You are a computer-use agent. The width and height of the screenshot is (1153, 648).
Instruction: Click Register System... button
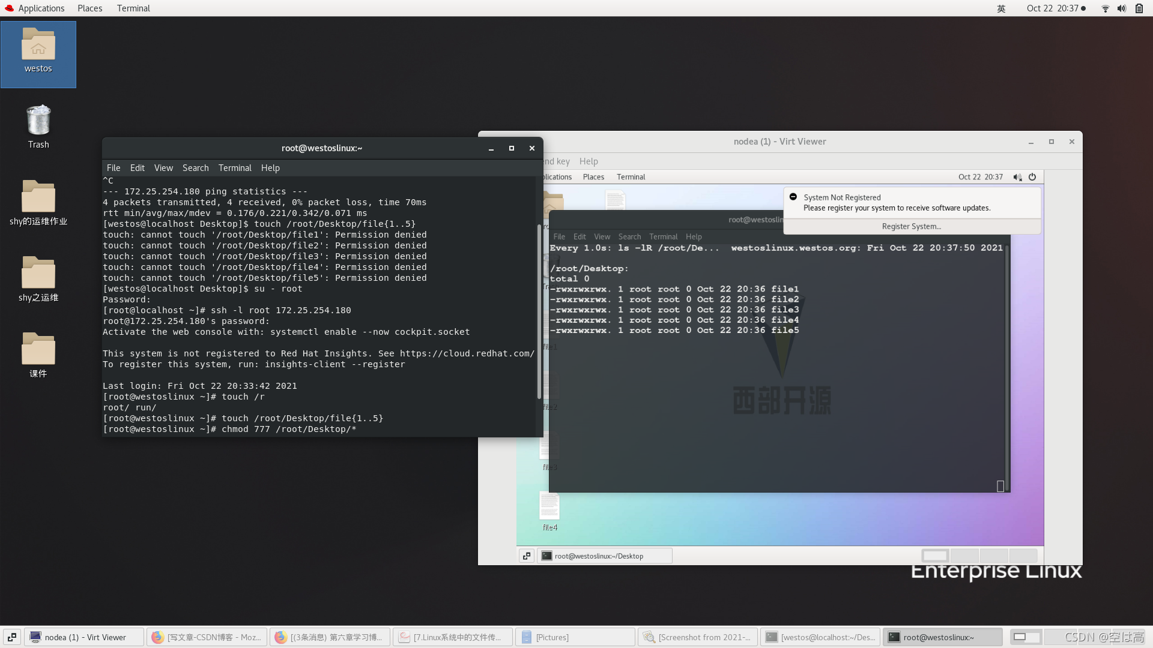coord(911,227)
